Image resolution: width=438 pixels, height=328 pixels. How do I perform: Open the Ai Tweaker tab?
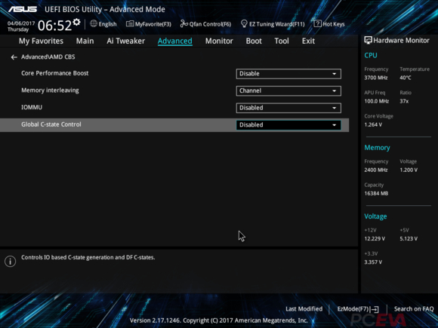pyautogui.click(x=125, y=41)
